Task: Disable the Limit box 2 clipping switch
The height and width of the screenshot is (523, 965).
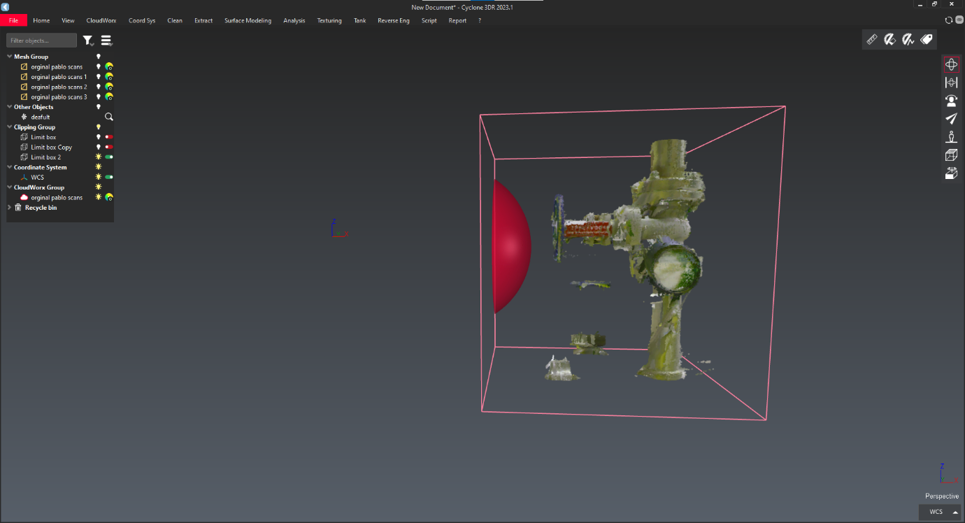Action: [x=109, y=157]
